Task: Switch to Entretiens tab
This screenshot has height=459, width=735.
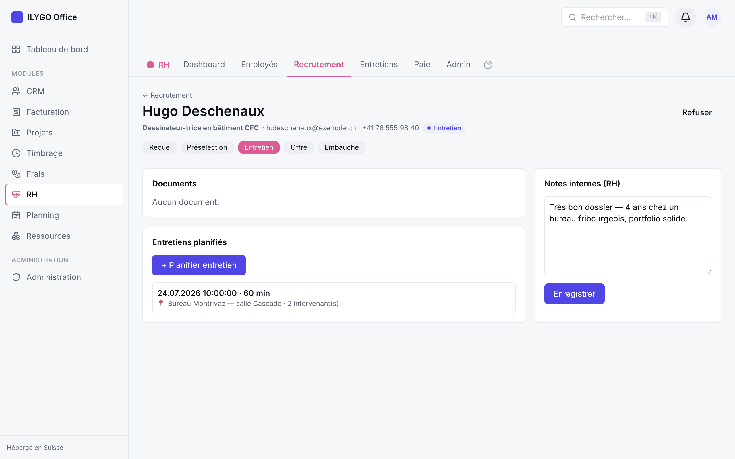Action: [x=379, y=64]
